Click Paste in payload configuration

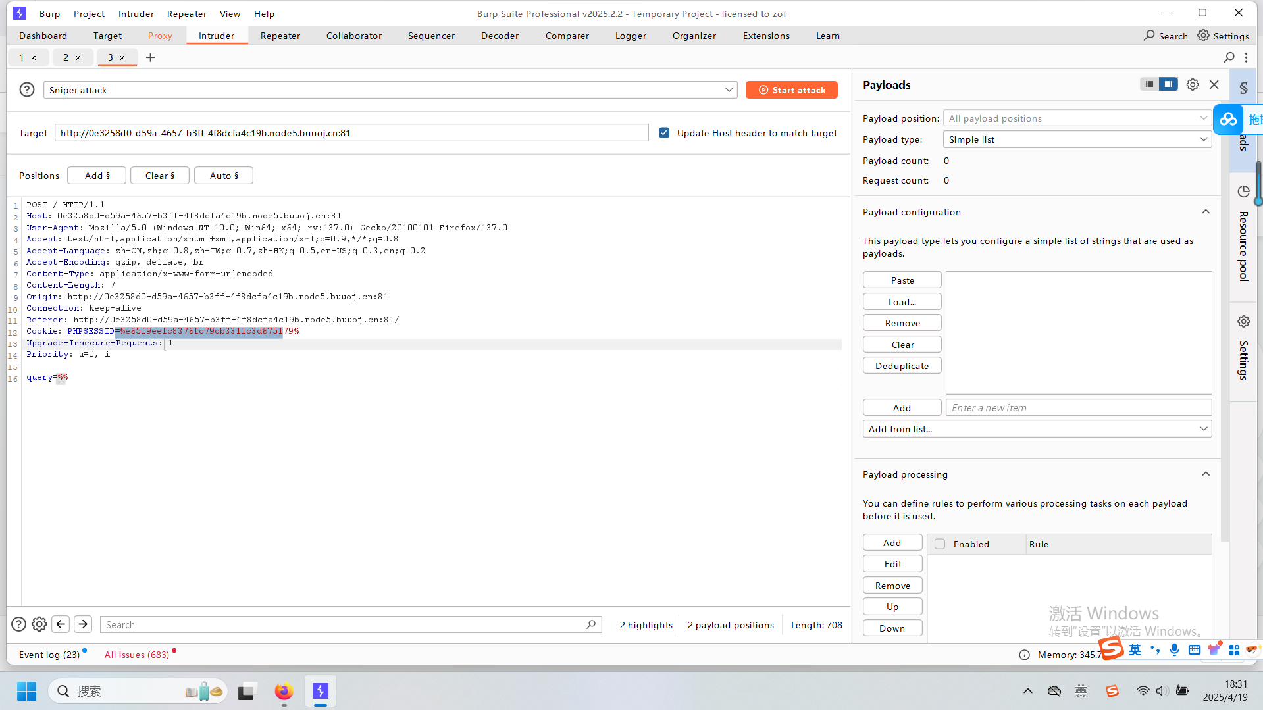(902, 280)
